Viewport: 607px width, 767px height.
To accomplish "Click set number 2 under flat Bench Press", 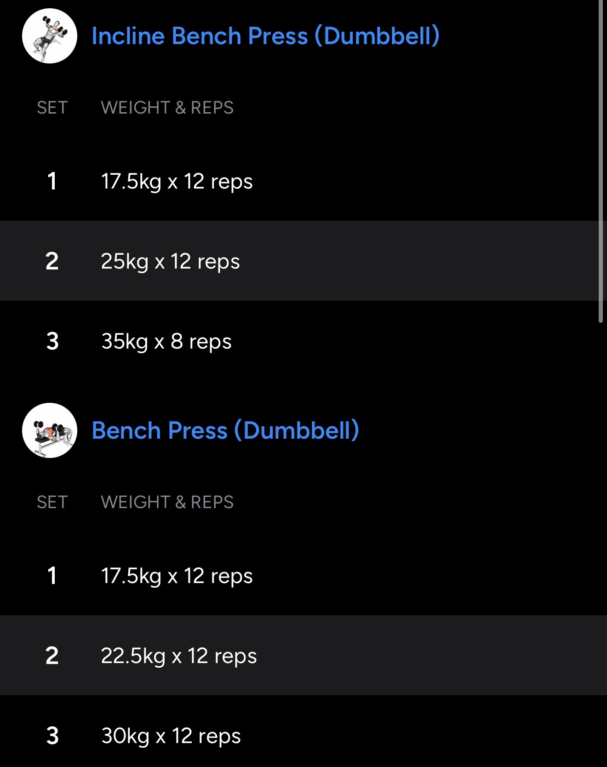I will coord(52,656).
